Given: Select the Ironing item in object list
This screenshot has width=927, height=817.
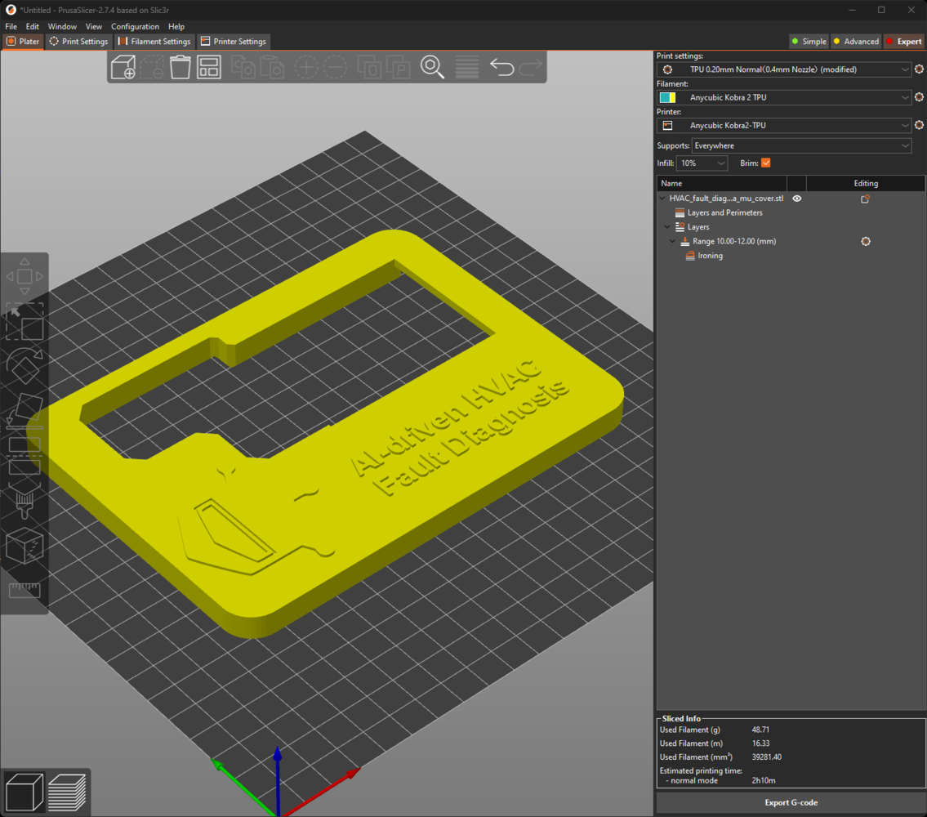Looking at the screenshot, I should pyautogui.click(x=710, y=256).
